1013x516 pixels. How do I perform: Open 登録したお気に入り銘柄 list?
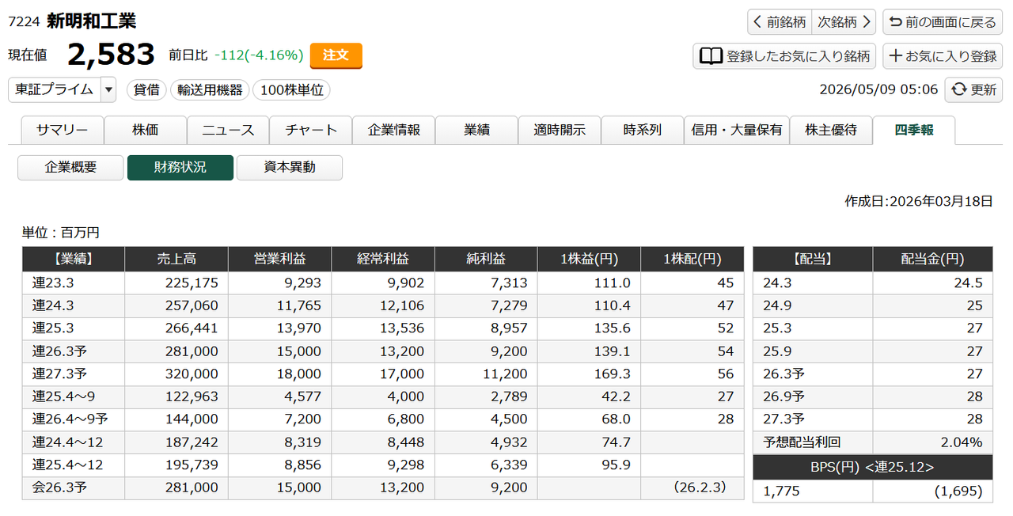(784, 56)
